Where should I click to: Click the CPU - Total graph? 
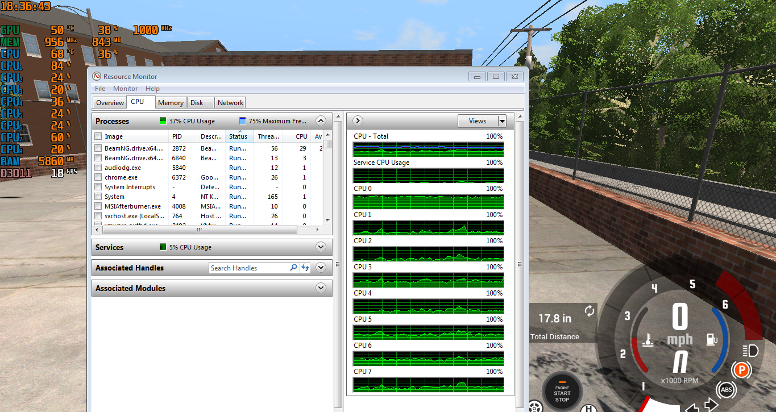[428, 149]
